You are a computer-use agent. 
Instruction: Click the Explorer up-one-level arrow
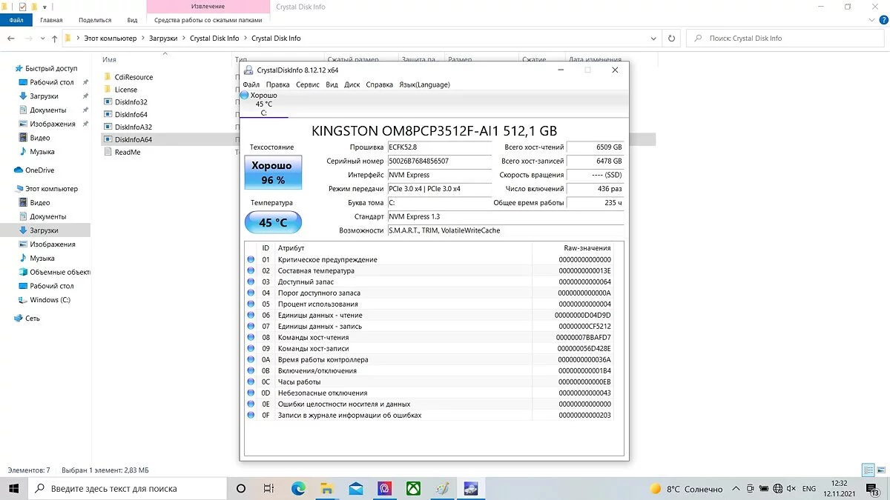click(x=55, y=39)
